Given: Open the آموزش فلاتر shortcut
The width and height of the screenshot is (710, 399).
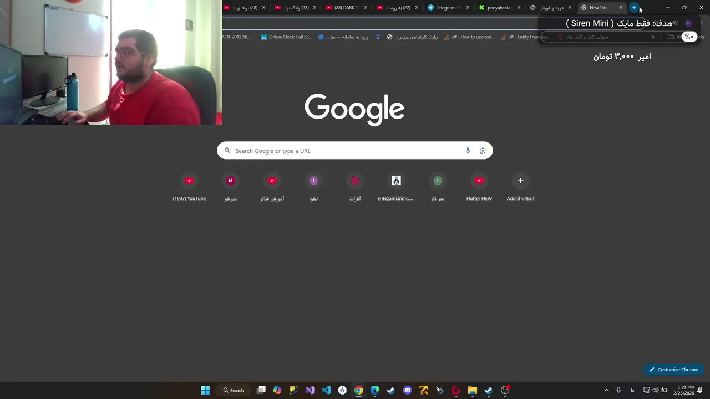Looking at the screenshot, I should point(272,188).
